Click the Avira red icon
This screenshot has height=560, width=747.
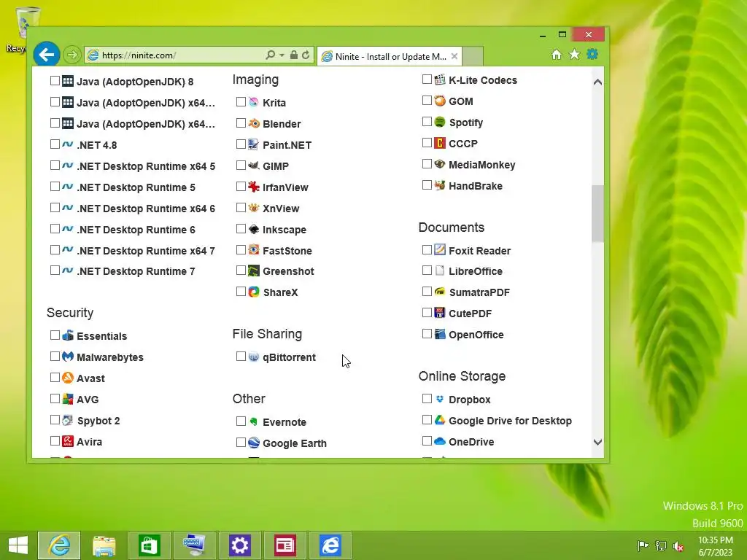point(68,441)
